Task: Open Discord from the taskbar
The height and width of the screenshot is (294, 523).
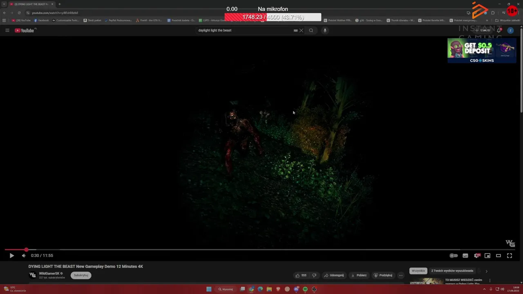Action: point(296,289)
